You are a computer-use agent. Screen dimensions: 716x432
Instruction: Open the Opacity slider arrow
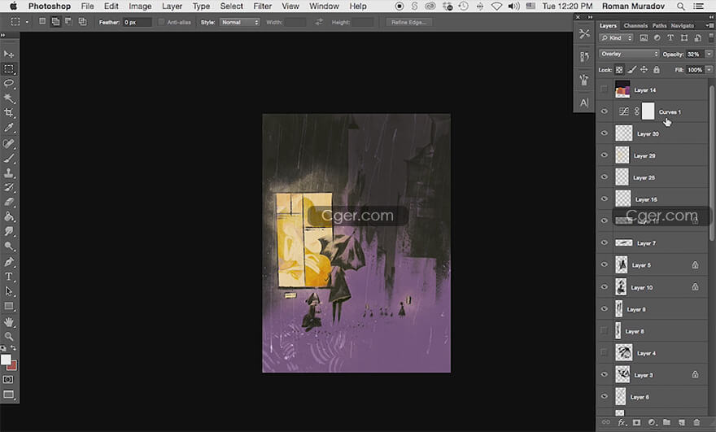(709, 54)
